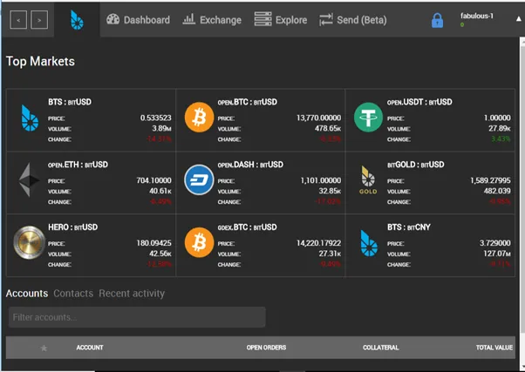Click the Send transfer arrows icon
The image size is (525, 372).
pos(326,19)
